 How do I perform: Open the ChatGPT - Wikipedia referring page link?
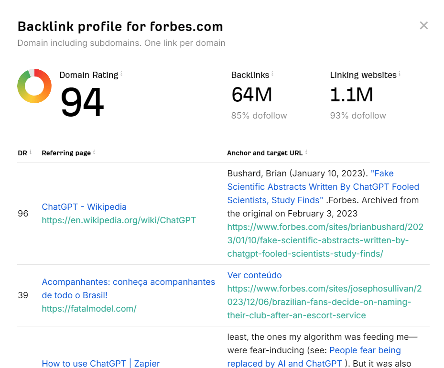point(84,206)
